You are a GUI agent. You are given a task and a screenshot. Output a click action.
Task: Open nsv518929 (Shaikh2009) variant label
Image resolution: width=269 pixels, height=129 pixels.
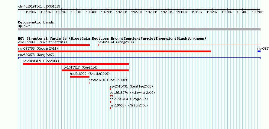point(90,74)
